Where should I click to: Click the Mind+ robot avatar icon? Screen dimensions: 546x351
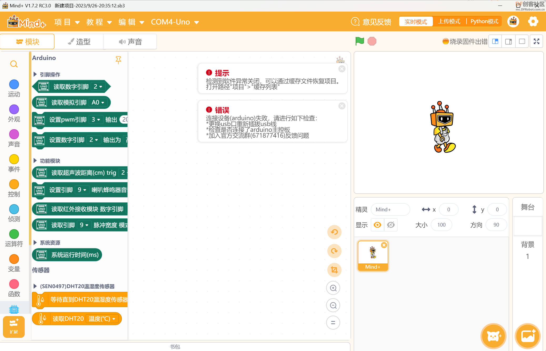click(513, 22)
